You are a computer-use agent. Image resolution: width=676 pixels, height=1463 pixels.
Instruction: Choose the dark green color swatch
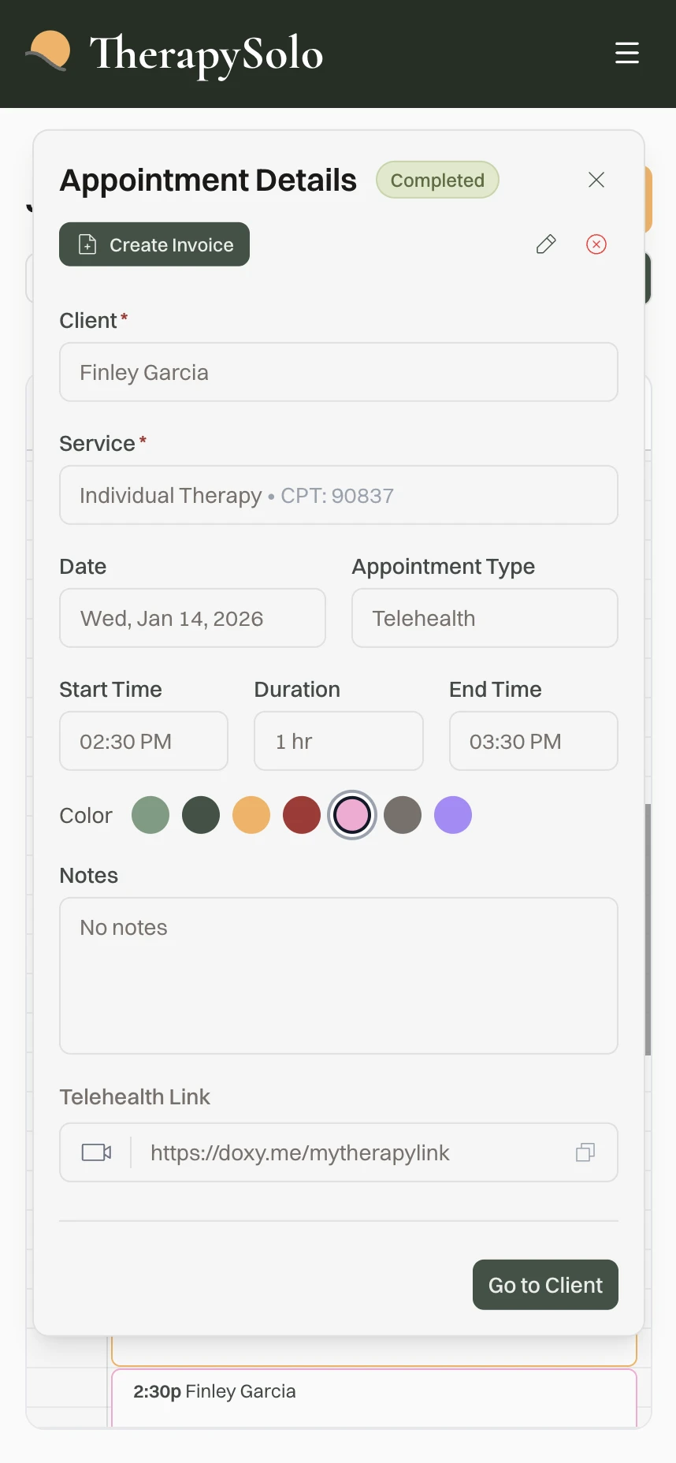pyautogui.click(x=201, y=815)
